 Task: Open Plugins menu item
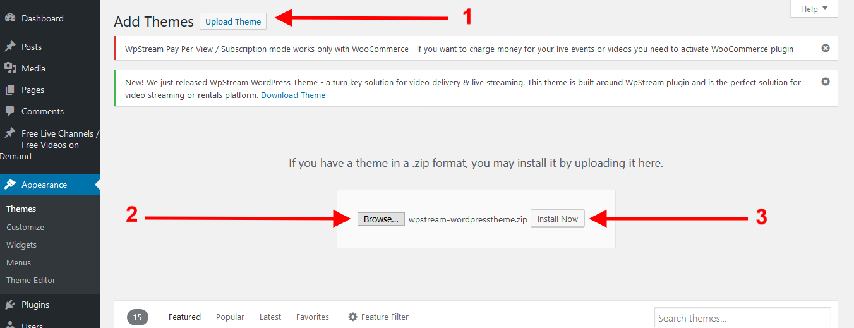click(50, 305)
